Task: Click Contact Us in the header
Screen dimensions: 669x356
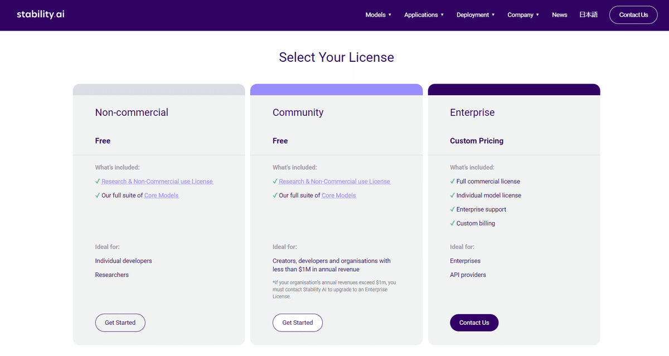Action: [x=633, y=15]
